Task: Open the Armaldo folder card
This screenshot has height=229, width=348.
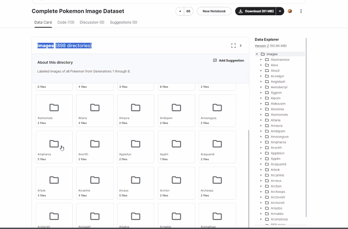Action: click(176, 216)
